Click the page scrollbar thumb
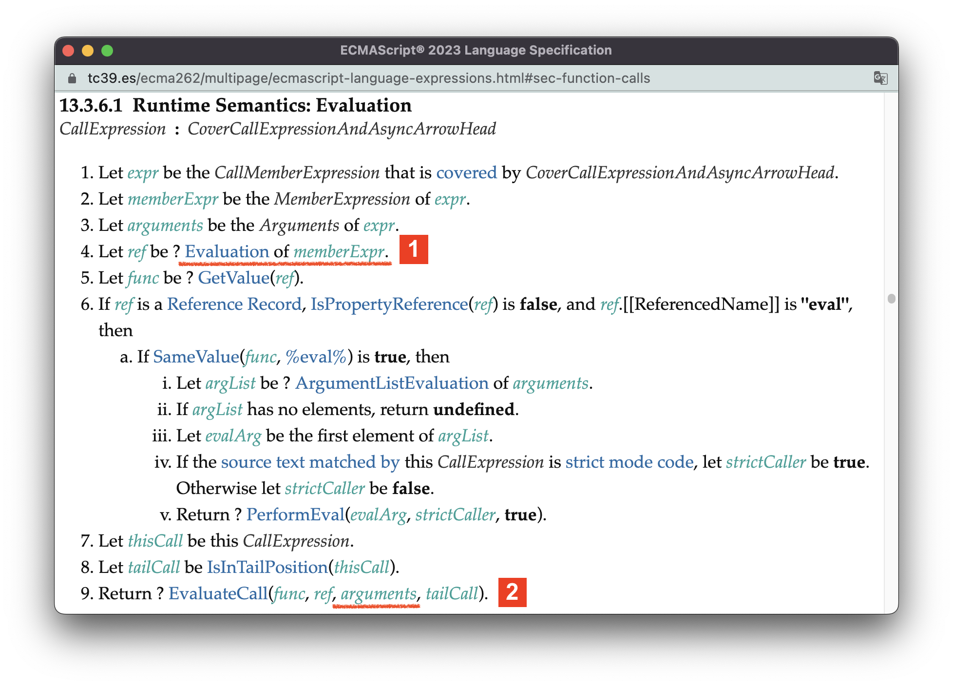This screenshot has height=686, width=953. coord(891,299)
